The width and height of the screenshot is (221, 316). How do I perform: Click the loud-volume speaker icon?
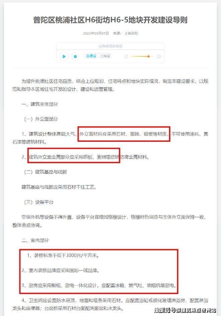pos(159,57)
